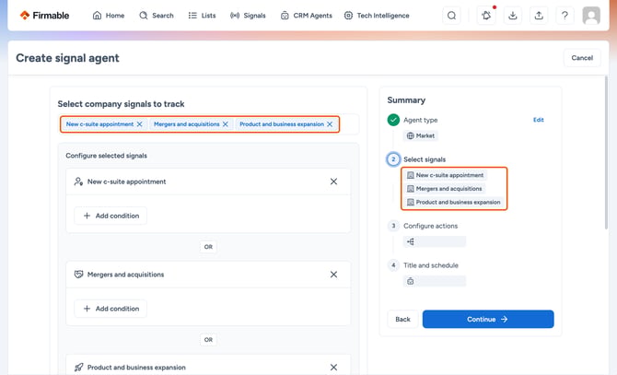The image size is (617, 375).
Task: Open the Signals navigation item
Action: click(248, 16)
